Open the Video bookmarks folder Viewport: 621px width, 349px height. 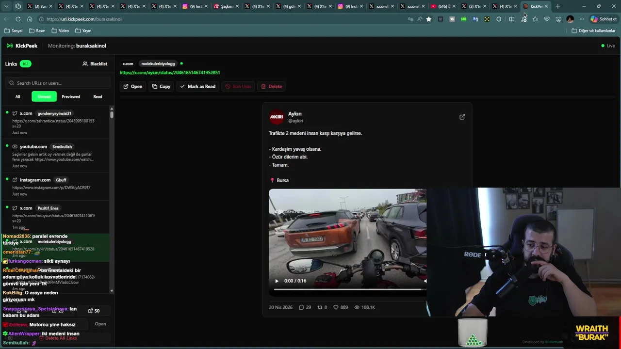click(60, 31)
